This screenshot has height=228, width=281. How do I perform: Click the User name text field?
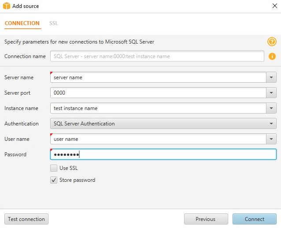pos(158,139)
